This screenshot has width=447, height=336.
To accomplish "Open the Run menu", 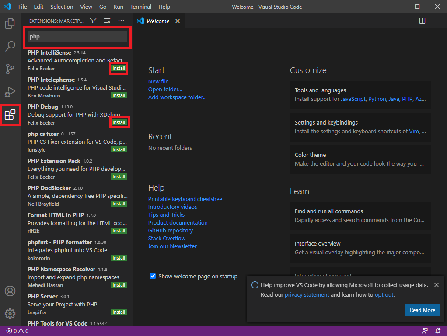I will click(x=118, y=7).
